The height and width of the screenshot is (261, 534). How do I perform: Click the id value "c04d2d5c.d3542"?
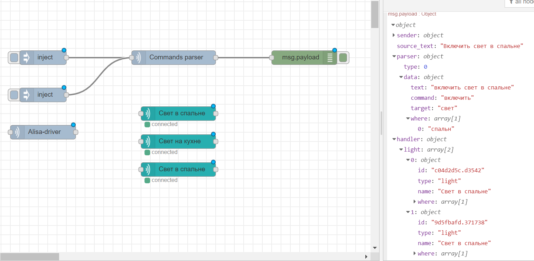click(458, 170)
